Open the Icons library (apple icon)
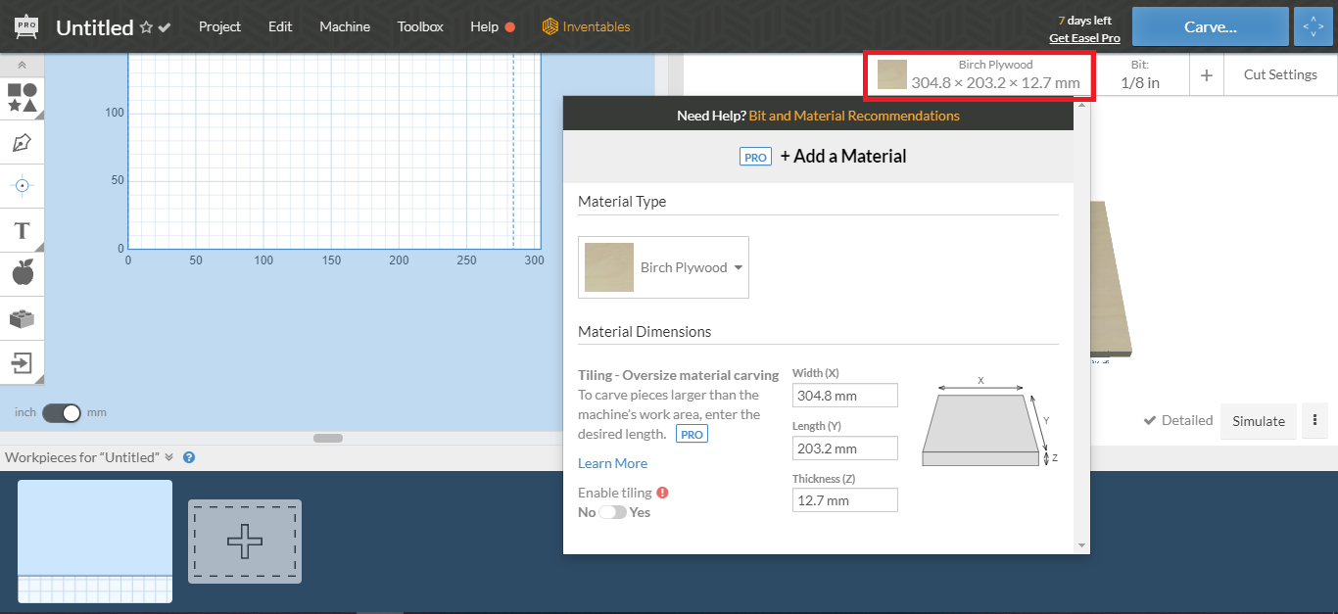The image size is (1338, 614). pyautogui.click(x=23, y=274)
